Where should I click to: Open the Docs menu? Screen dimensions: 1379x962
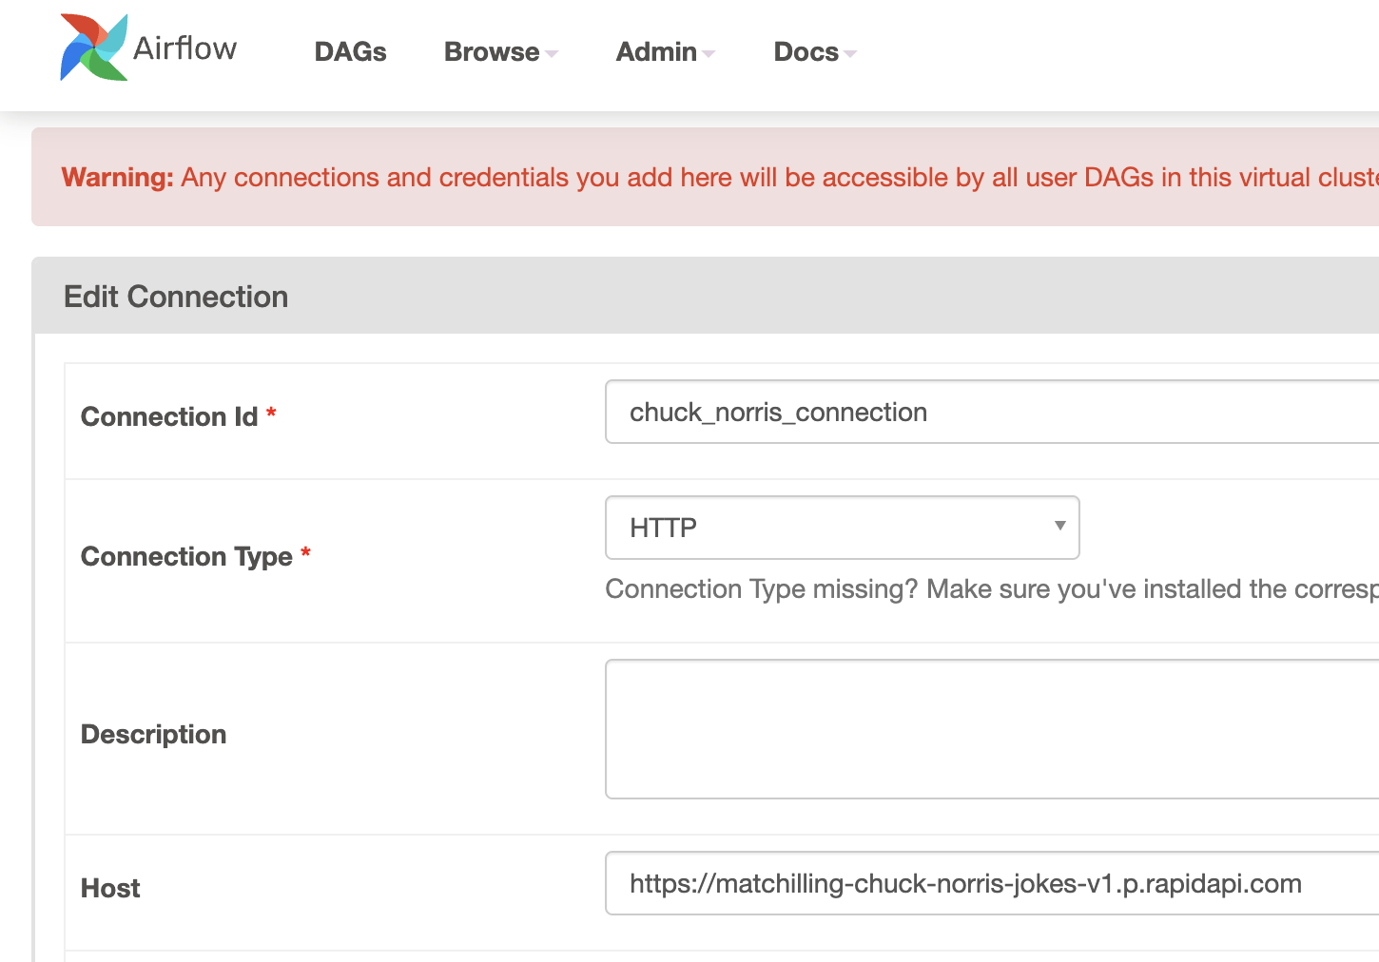tap(815, 52)
